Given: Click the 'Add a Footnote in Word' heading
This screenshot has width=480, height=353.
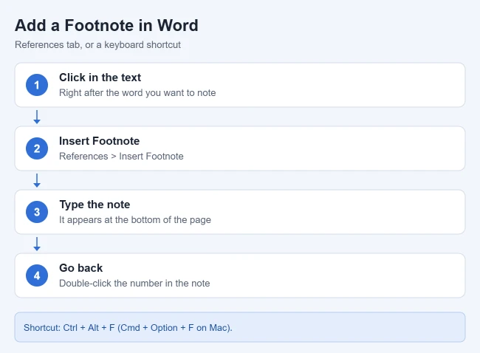Looking at the screenshot, I should coord(106,25).
